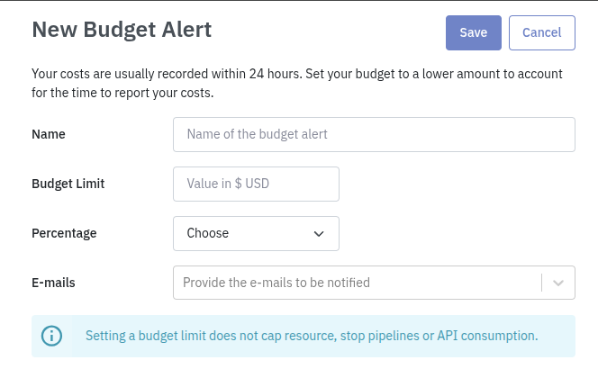Image resolution: width=598 pixels, height=378 pixels.
Task: Click the light blue info banner background
Action: 304,336
